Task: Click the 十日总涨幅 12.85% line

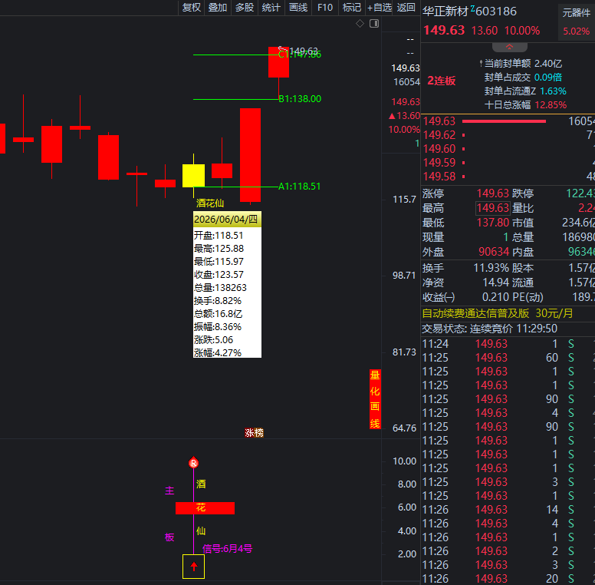Action: (x=525, y=105)
